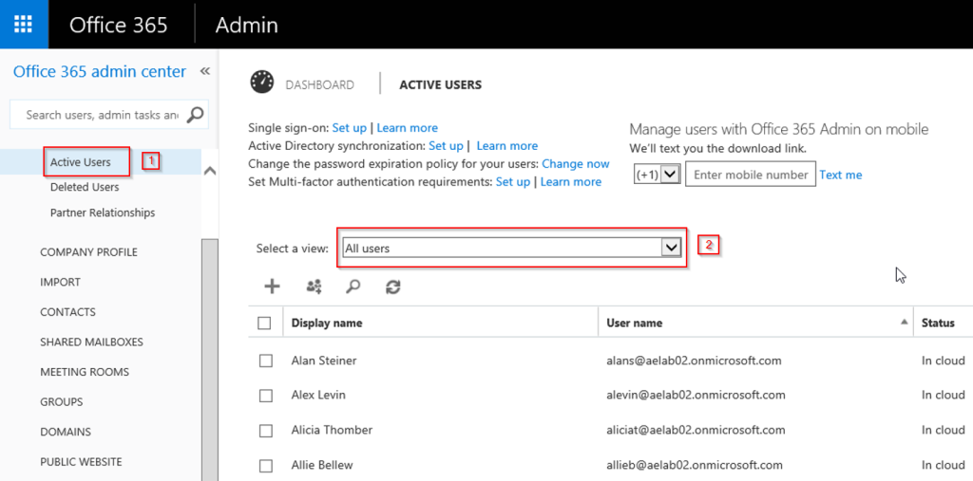The image size is (973, 481).
Task: Learn more about Active Directory synchronization
Action: pyautogui.click(x=507, y=146)
